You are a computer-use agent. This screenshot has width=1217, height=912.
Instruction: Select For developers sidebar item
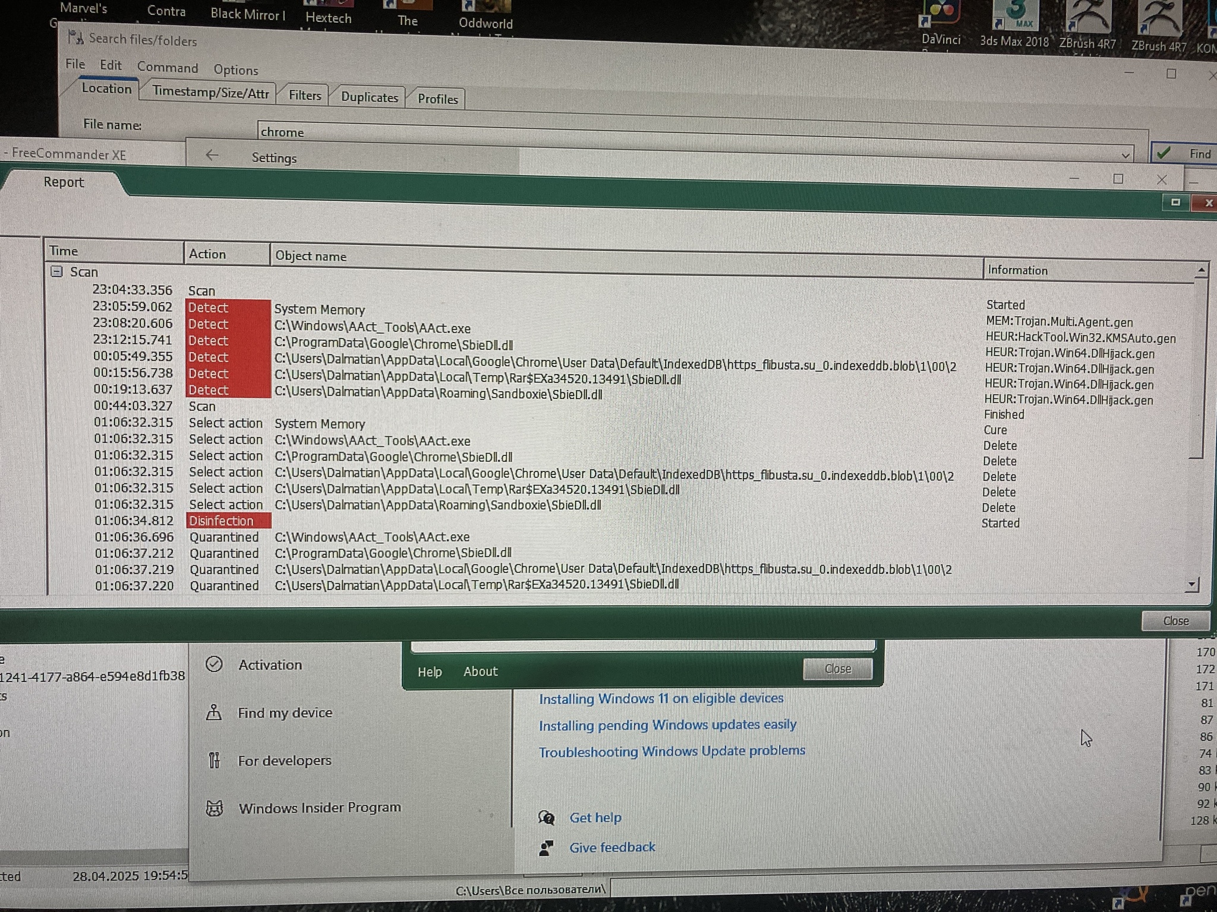(x=284, y=761)
